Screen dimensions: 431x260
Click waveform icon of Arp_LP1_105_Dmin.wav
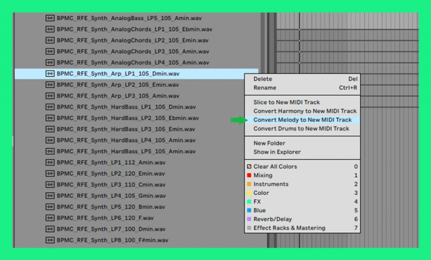click(49, 73)
